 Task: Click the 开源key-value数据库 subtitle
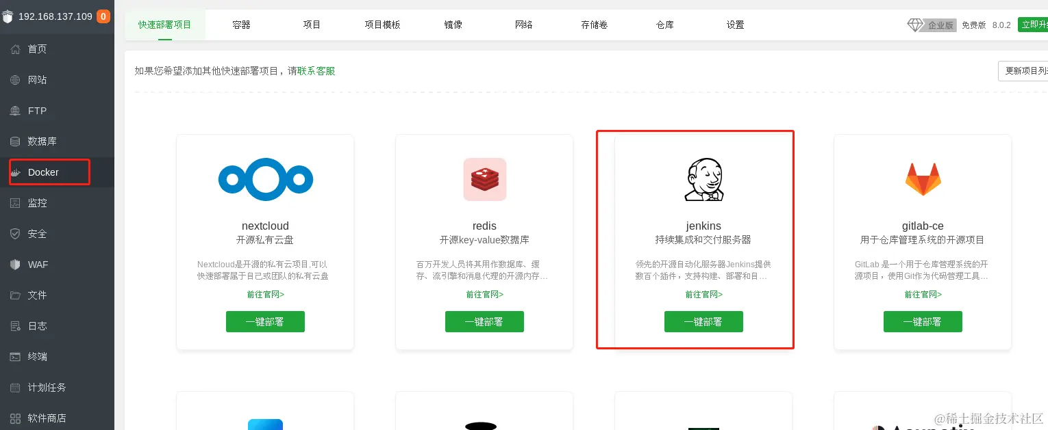point(484,240)
